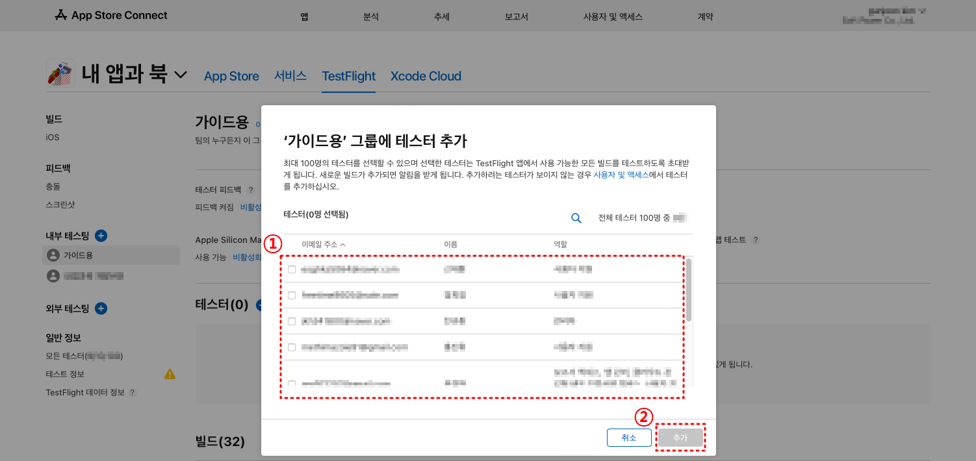Screen dimensions: 976x461
Task: Click the 추가 button in the dialog
Action: [x=680, y=438]
